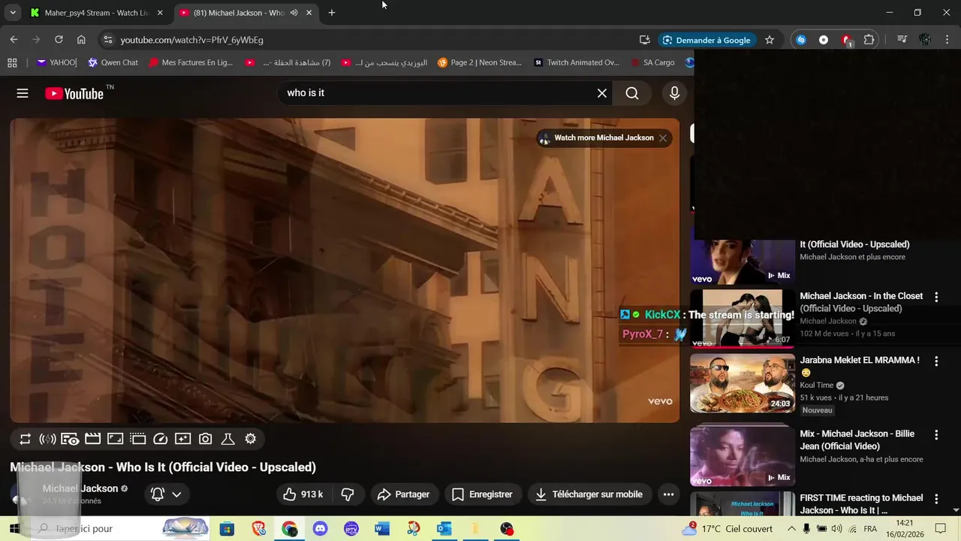The image size is (961, 541).
Task: Click 'Télécharger sur mobile' button
Action: coord(589,494)
